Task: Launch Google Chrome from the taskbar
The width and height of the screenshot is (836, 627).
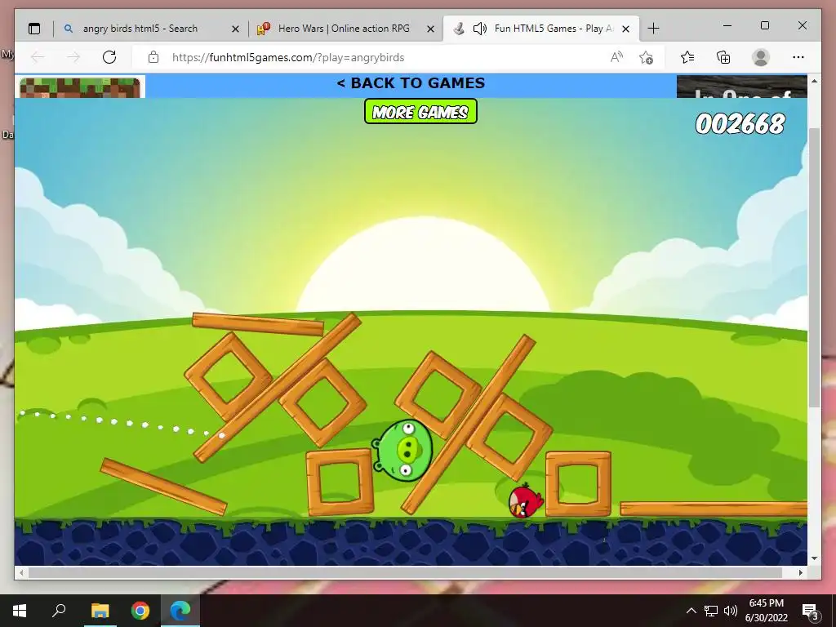Action: pyautogui.click(x=140, y=611)
